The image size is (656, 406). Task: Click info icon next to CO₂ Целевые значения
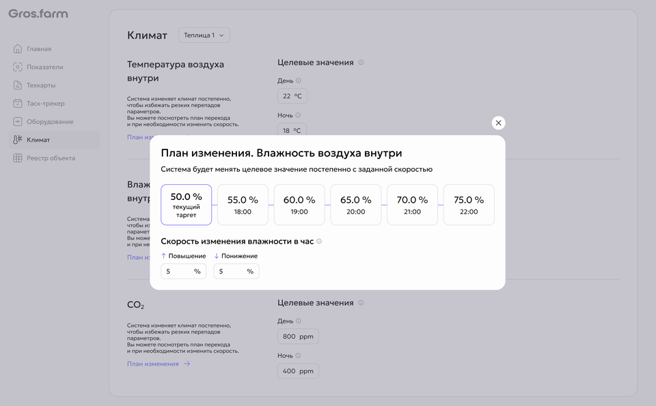coord(361,303)
